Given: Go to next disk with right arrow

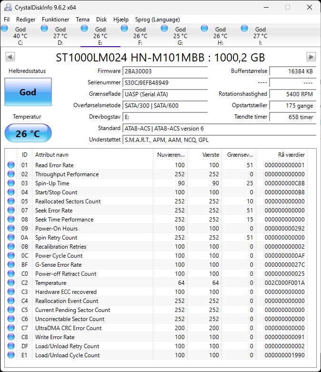Looking at the screenshot, I should click(311, 57).
